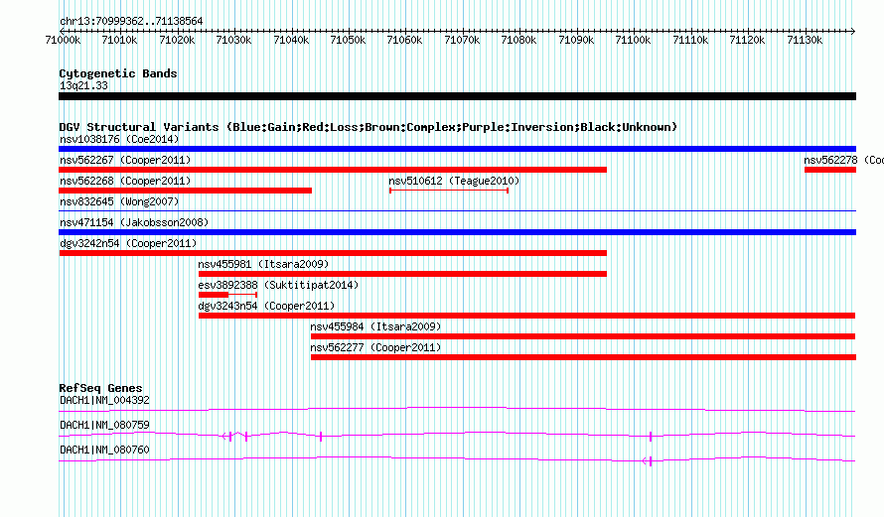Click the 71010k ruler tick label
884x517 pixels.
(x=119, y=40)
